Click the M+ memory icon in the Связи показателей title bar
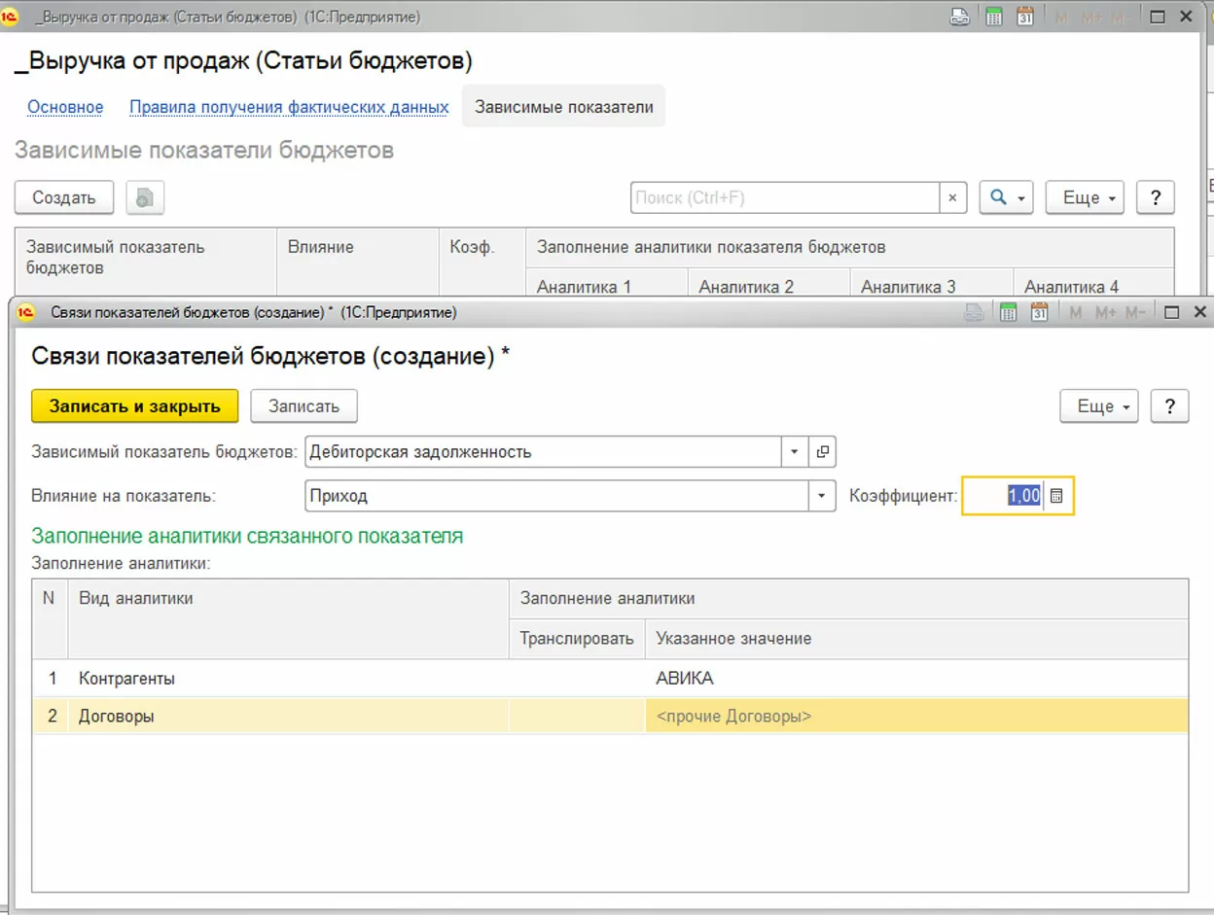The image size is (1214, 915). click(x=1106, y=312)
